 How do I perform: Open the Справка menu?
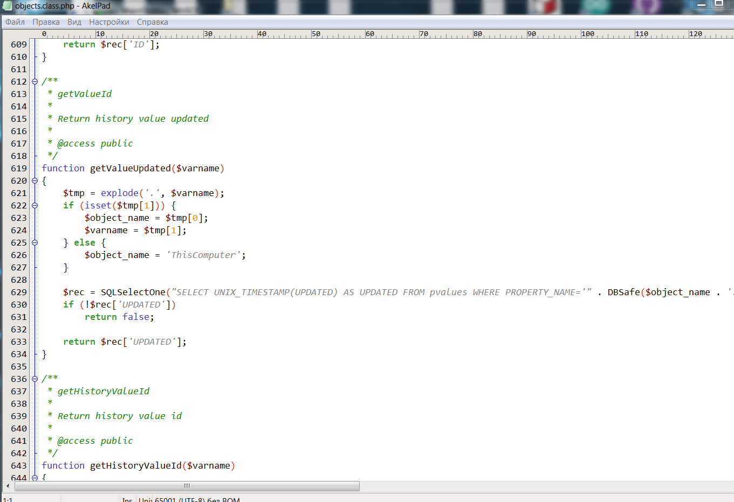click(152, 22)
